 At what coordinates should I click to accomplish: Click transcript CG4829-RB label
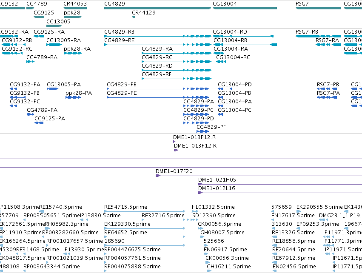120,31
